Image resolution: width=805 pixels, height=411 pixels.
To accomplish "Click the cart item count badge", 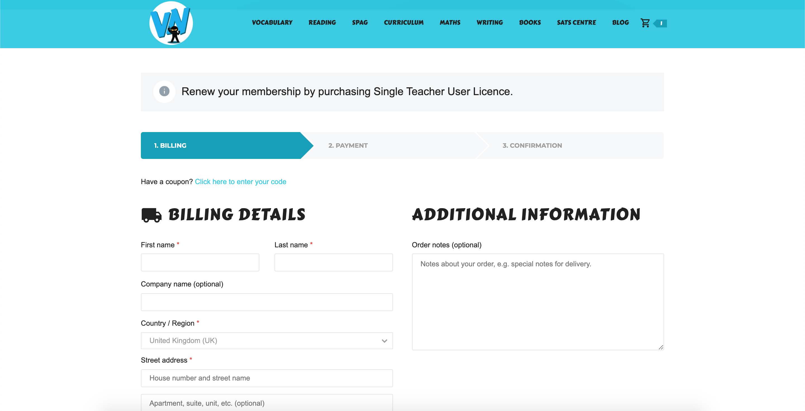I will (660, 23).
